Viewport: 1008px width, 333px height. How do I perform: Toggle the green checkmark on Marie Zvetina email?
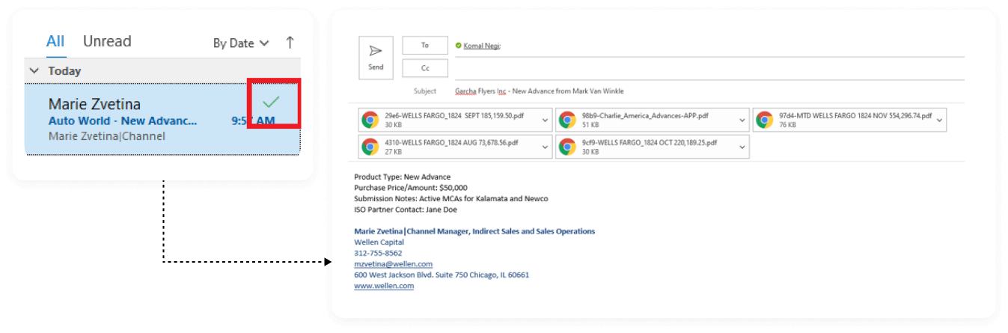click(x=272, y=102)
